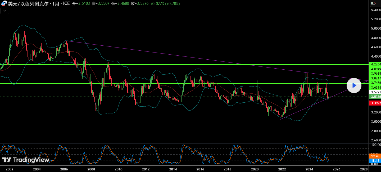The height and width of the screenshot is (172, 381).
Task: Click the TradingView logo
Action: tap(26, 160)
